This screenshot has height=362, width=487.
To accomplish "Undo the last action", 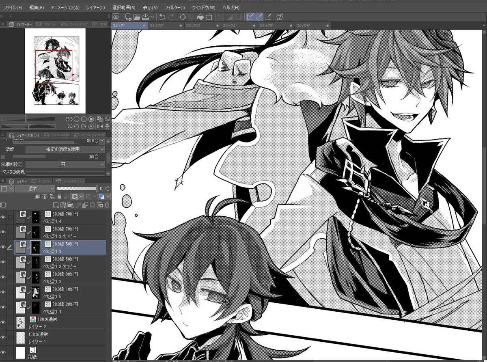I will [162, 17].
